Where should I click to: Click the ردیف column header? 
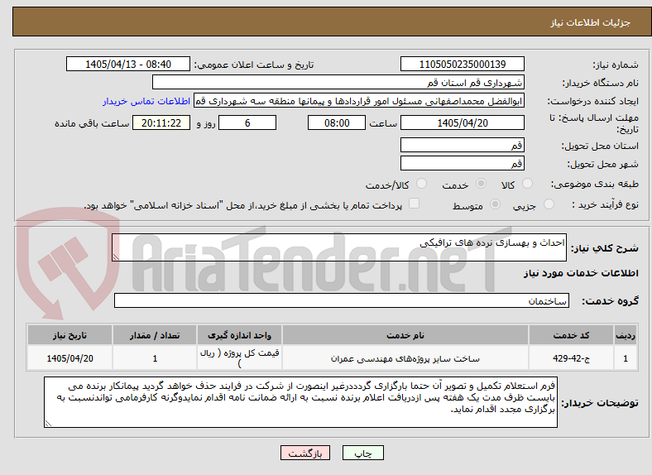pos(626,335)
